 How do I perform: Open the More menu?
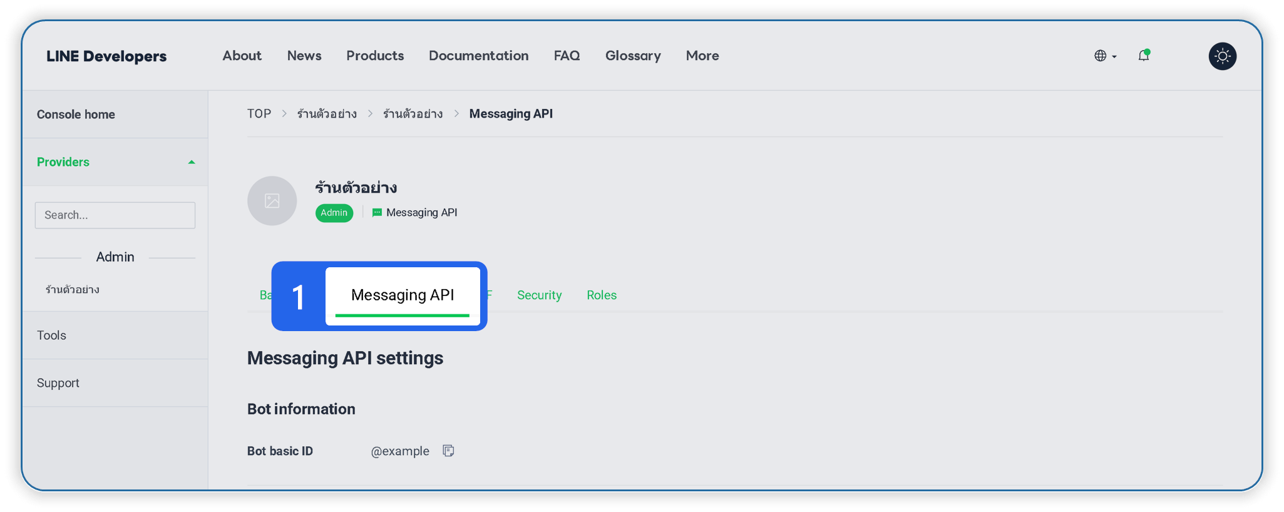point(702,56)
